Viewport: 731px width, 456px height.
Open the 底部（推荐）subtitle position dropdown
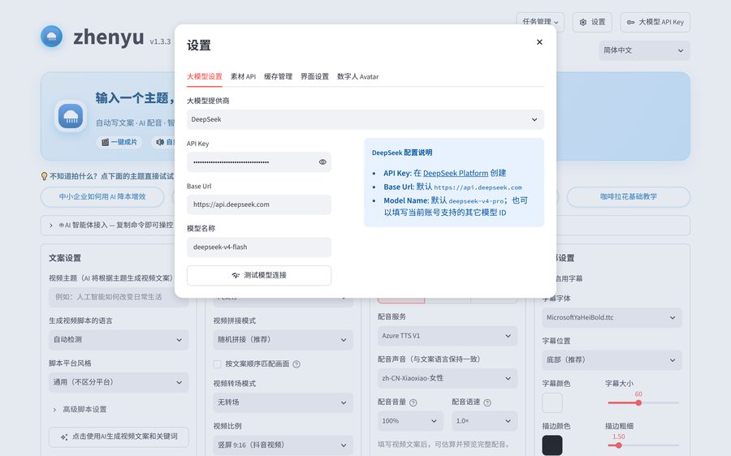tap(612, 359)
